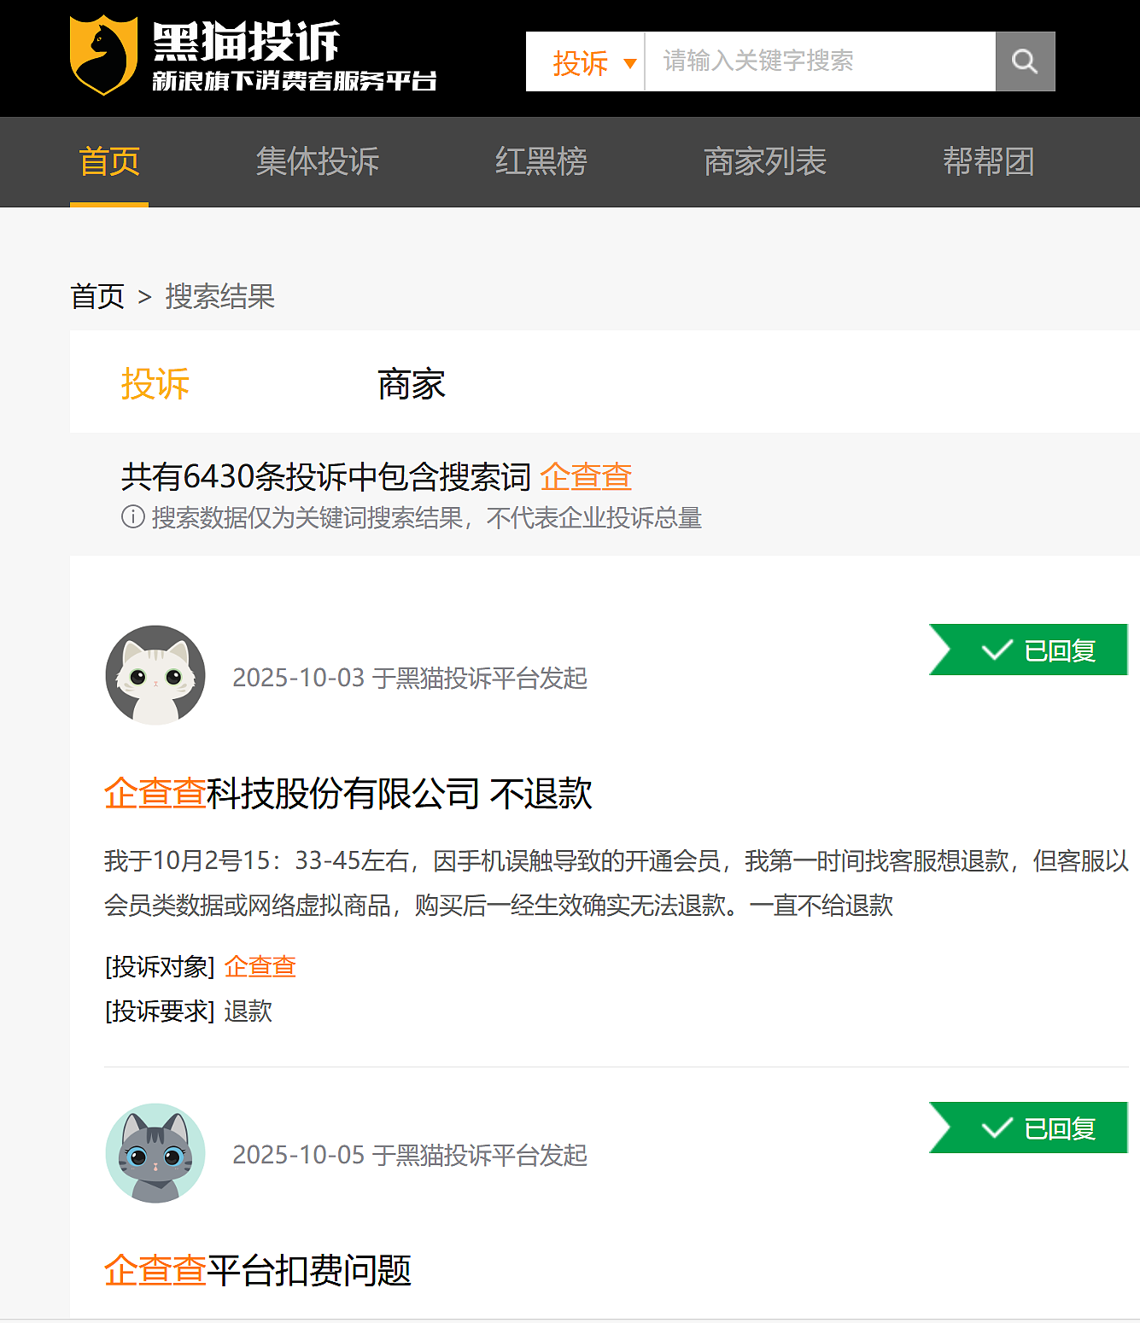Click the highlighted 企查查 search term
This screenshot has width=1140, height=1323.
point(586,476)
